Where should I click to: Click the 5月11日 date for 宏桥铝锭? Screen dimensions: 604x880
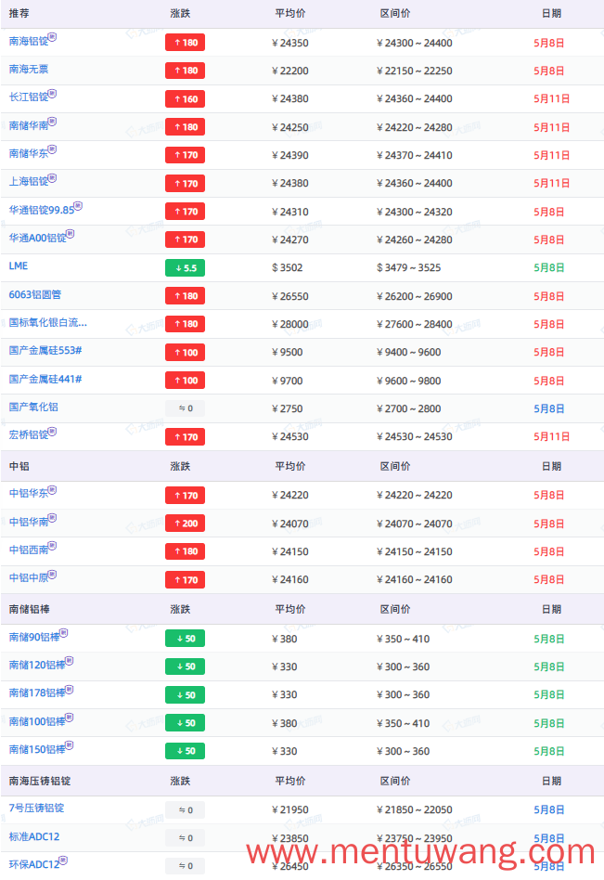click(551, 436)
